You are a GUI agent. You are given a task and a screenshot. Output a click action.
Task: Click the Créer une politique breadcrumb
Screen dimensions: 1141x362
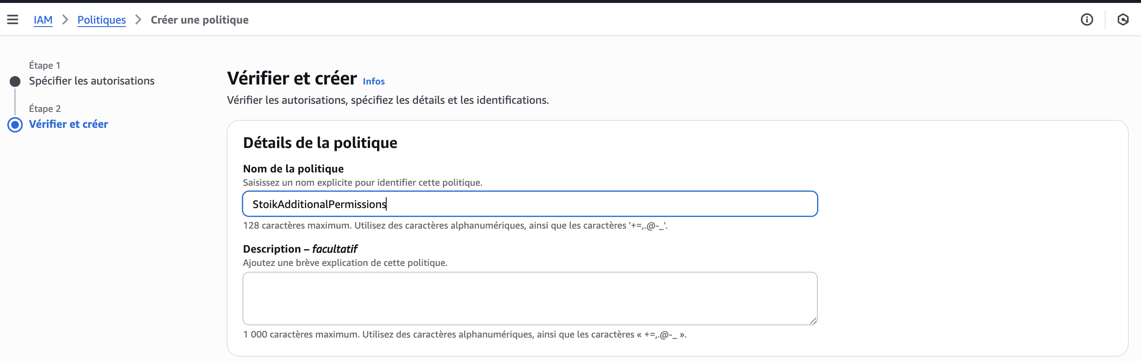pos(199,20)
